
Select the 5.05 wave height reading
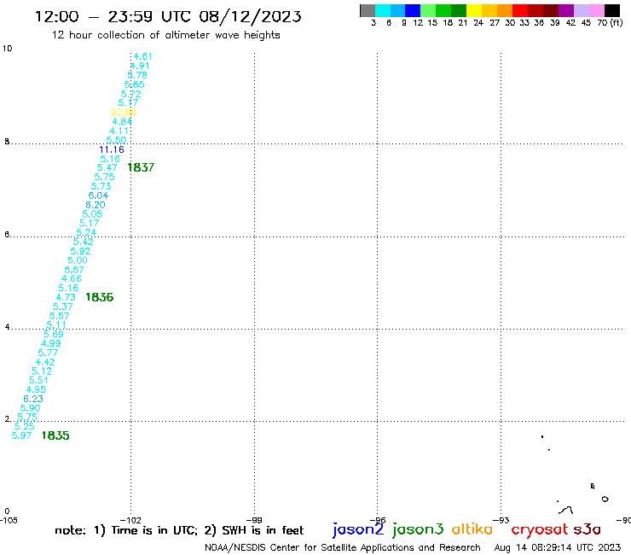point(92,213)
